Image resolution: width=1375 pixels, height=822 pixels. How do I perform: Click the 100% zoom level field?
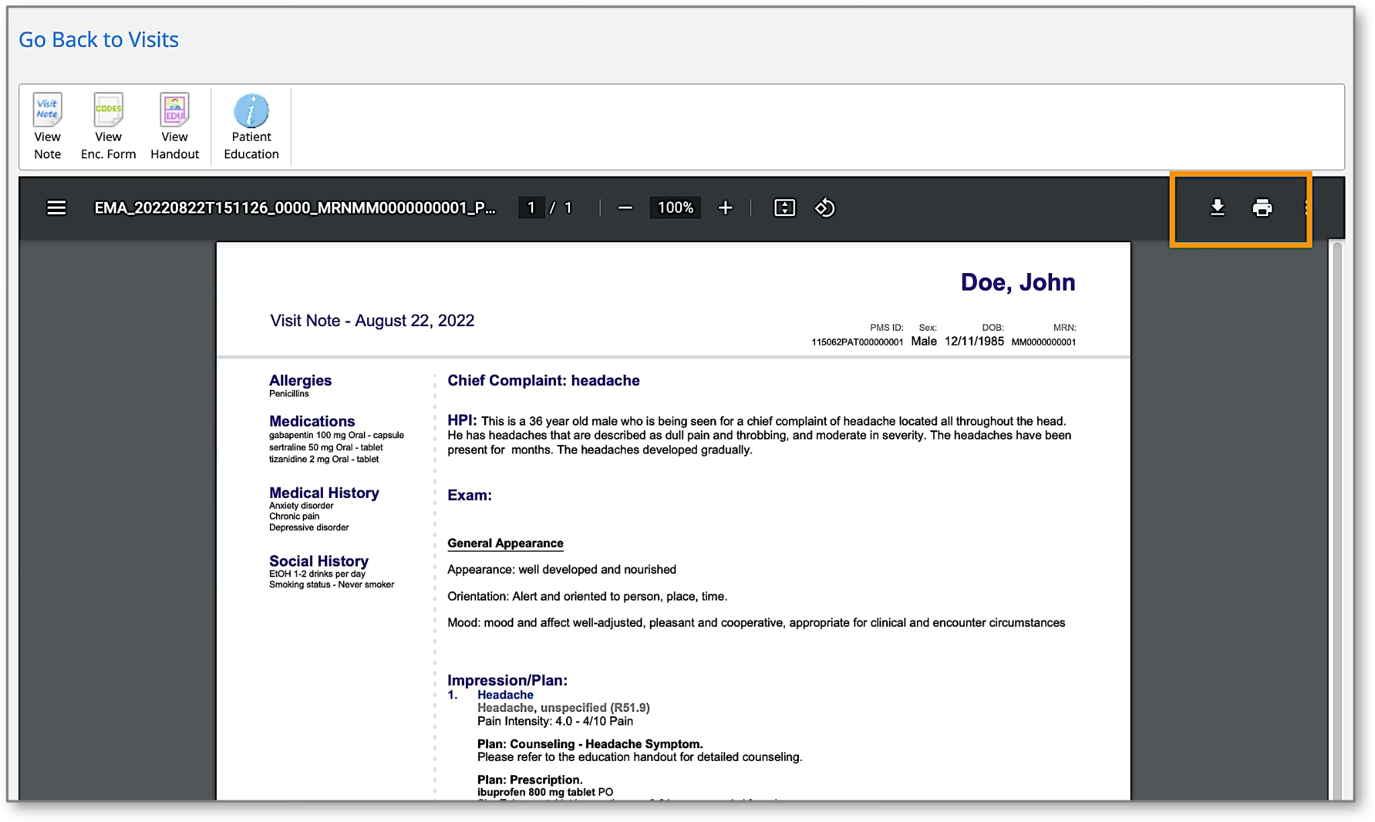click(x=675, y=208)
